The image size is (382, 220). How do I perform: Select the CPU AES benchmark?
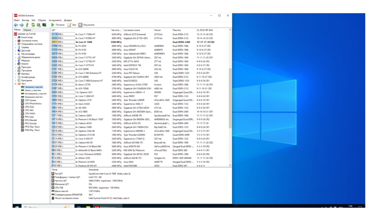tap(28, 110)
